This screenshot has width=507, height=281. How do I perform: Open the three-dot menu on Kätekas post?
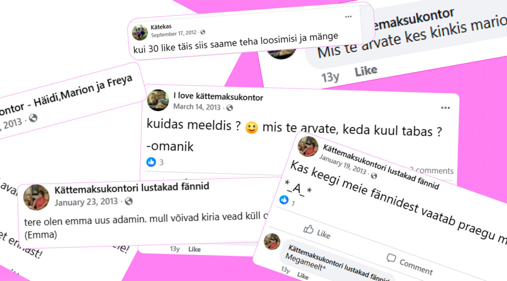coord(348,17)
